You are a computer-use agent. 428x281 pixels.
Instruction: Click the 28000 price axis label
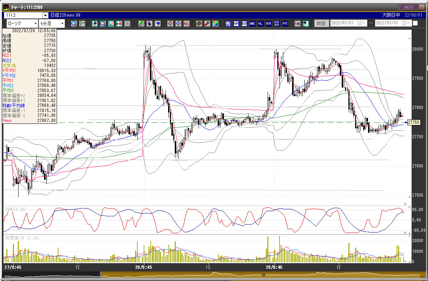[x=418, y=49]
